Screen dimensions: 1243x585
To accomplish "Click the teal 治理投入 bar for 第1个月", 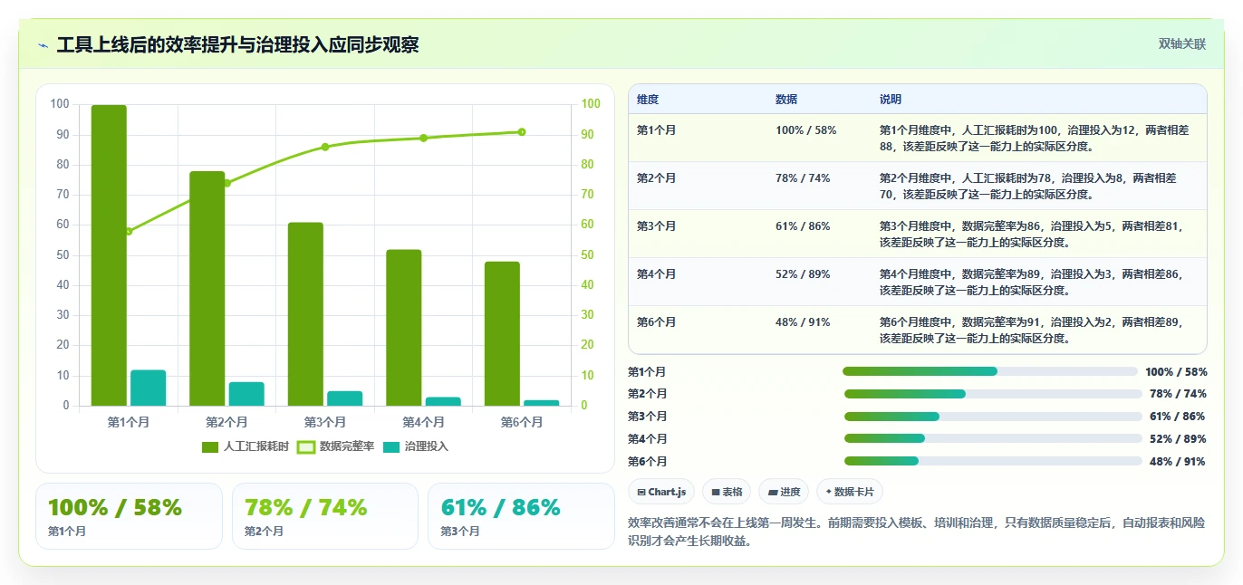I will pos(148,388).
